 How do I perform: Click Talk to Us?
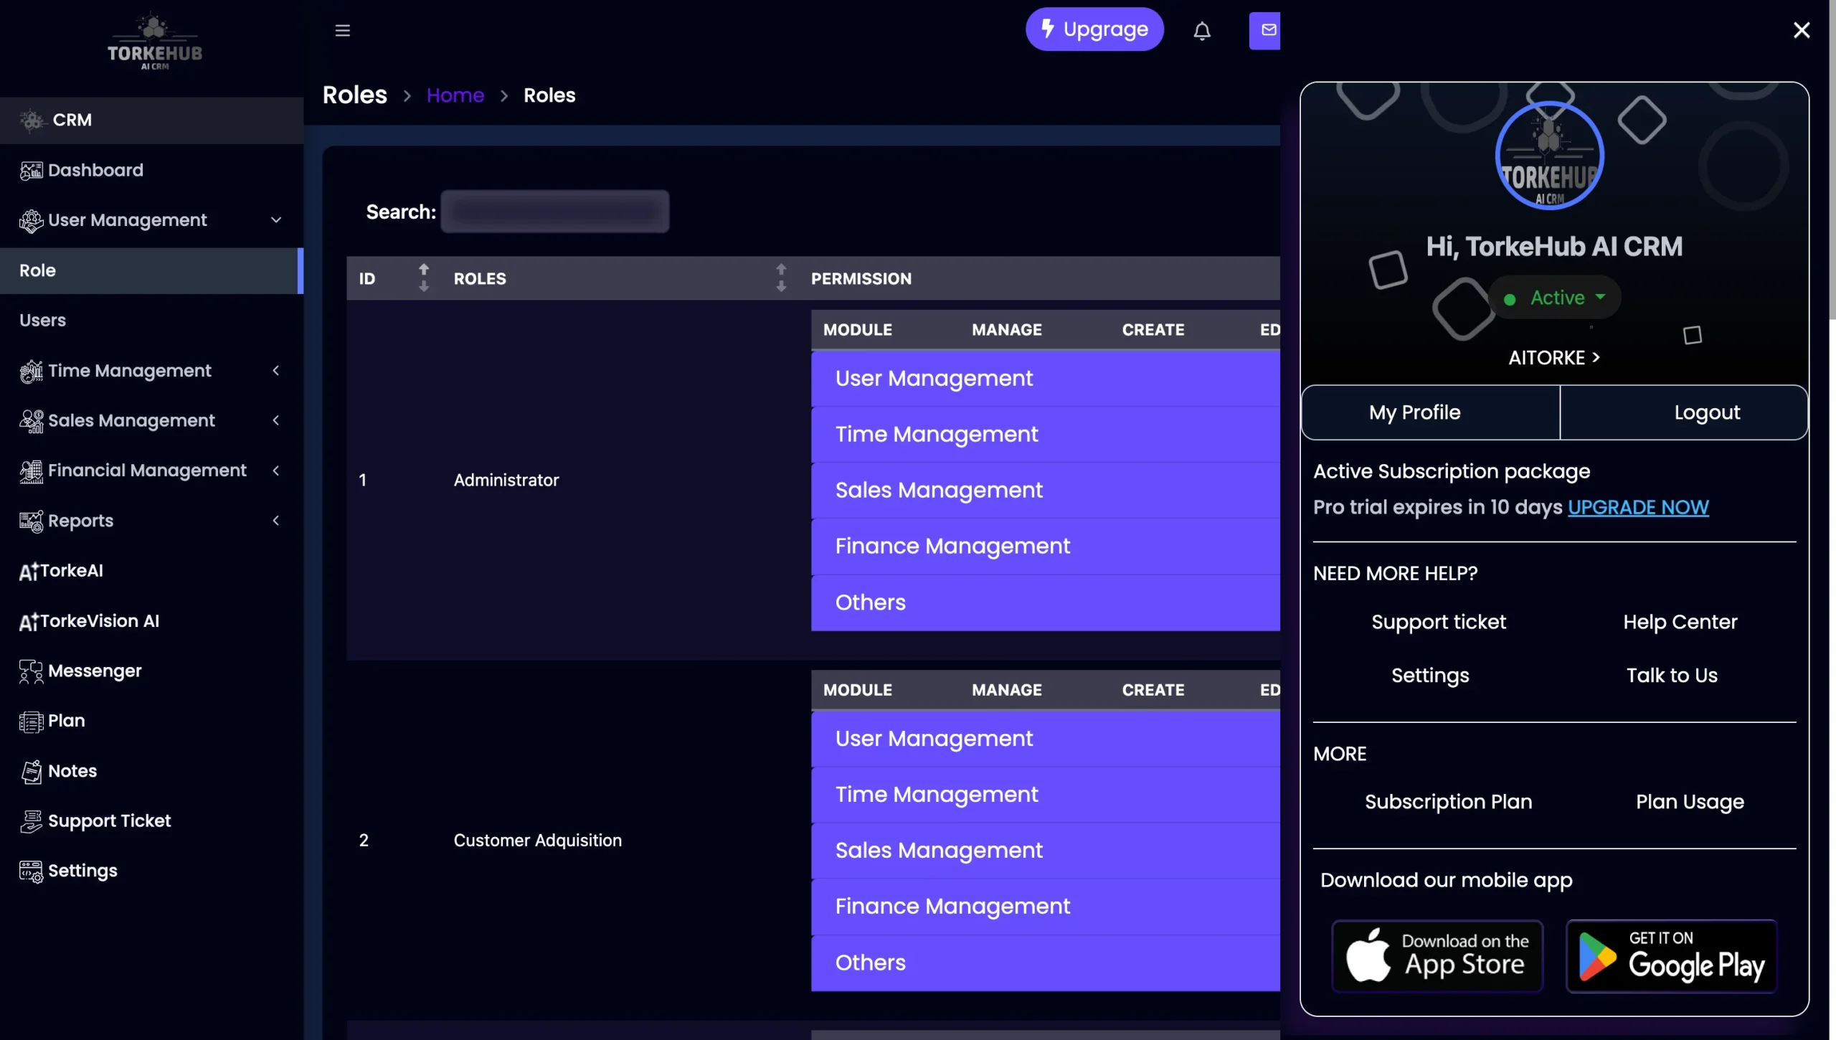pyautogui.click(x=1672, y=676)
